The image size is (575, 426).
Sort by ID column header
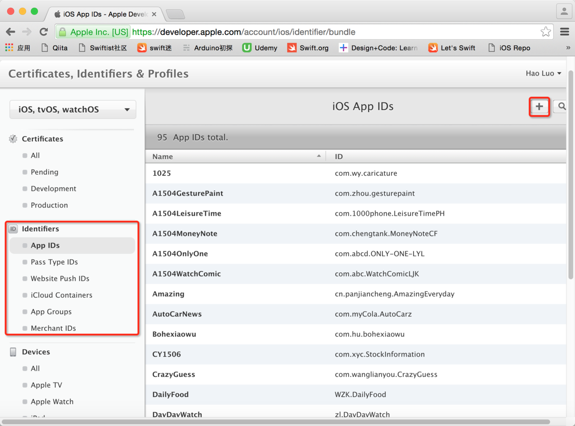pos(446,157)
